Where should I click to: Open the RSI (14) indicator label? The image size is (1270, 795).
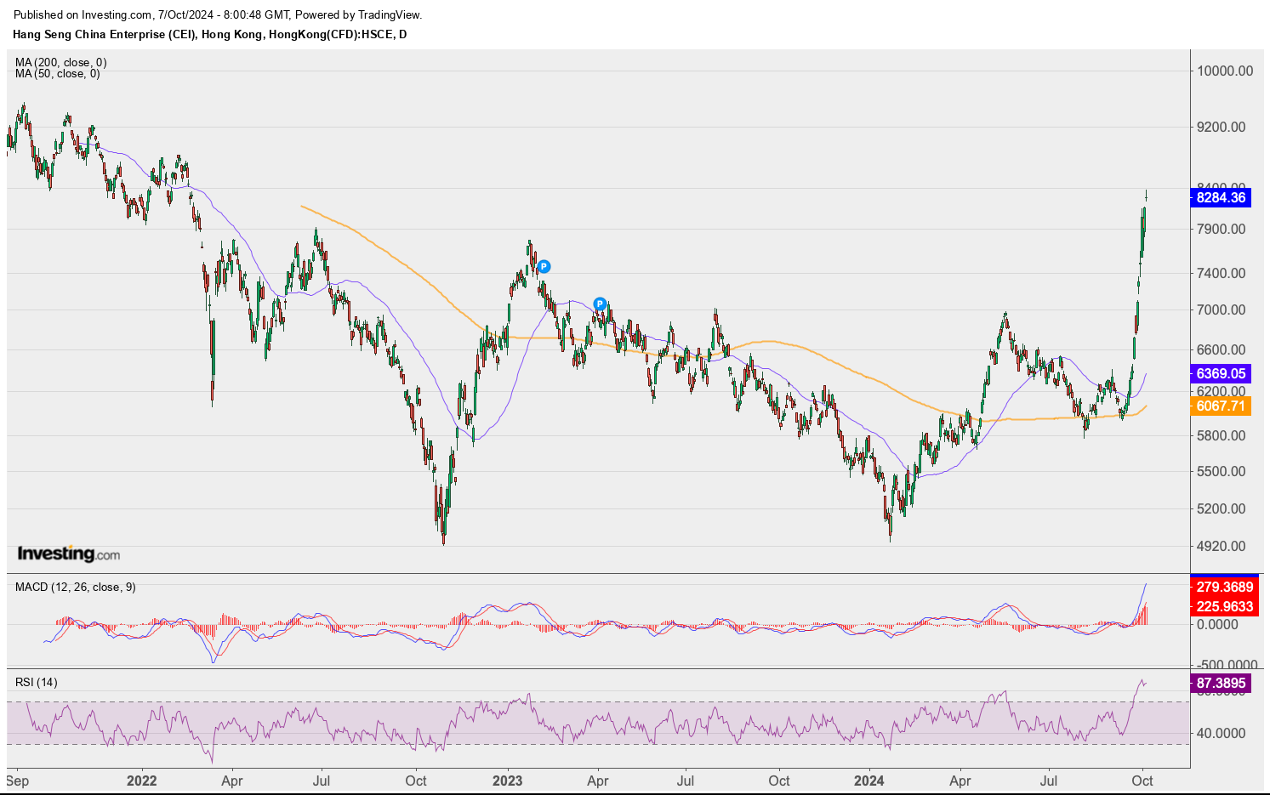37,682
